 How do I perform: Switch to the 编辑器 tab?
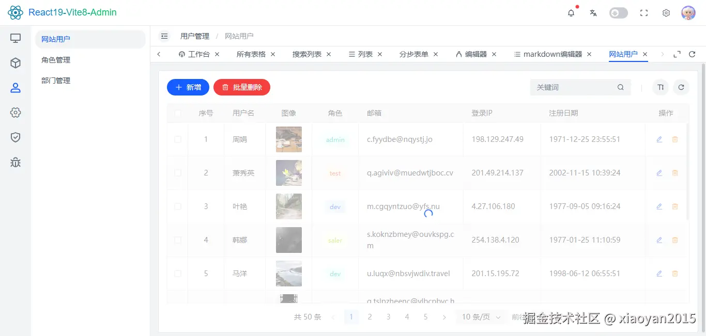click(x=471, y=54)
